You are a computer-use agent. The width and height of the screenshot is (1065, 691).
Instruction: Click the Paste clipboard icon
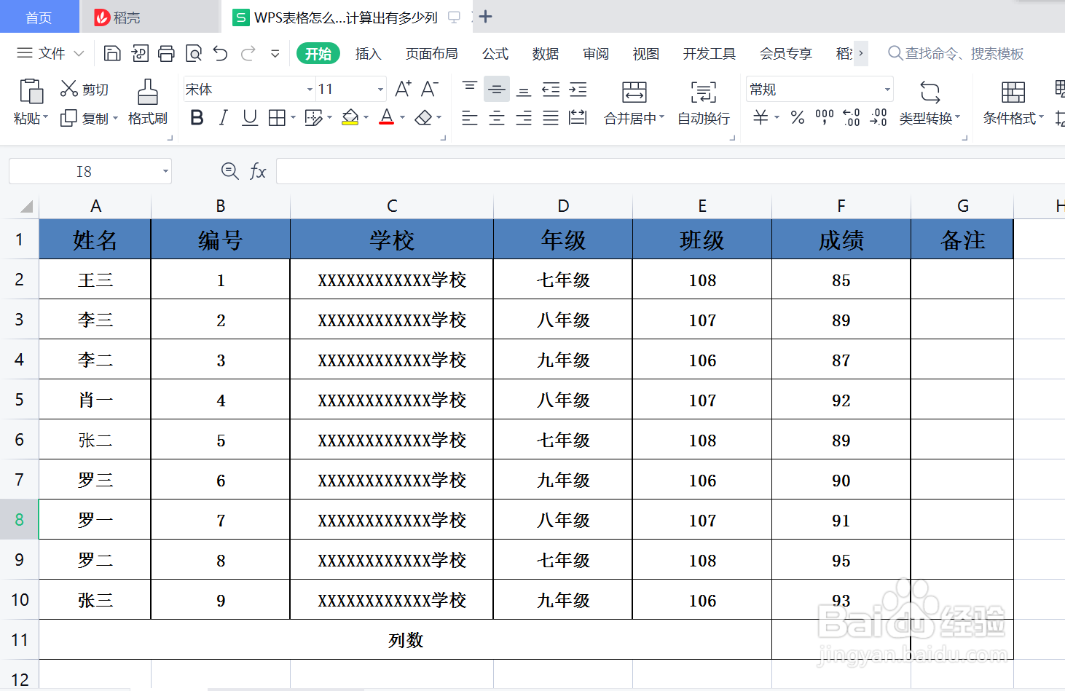[31, 92]
